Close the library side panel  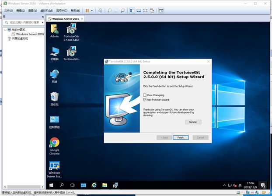pos(43,17)
